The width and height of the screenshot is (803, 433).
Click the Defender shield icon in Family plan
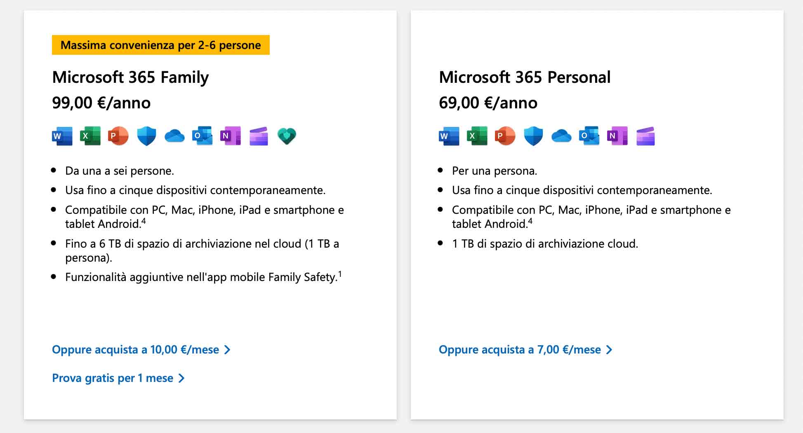pos(146,136)
